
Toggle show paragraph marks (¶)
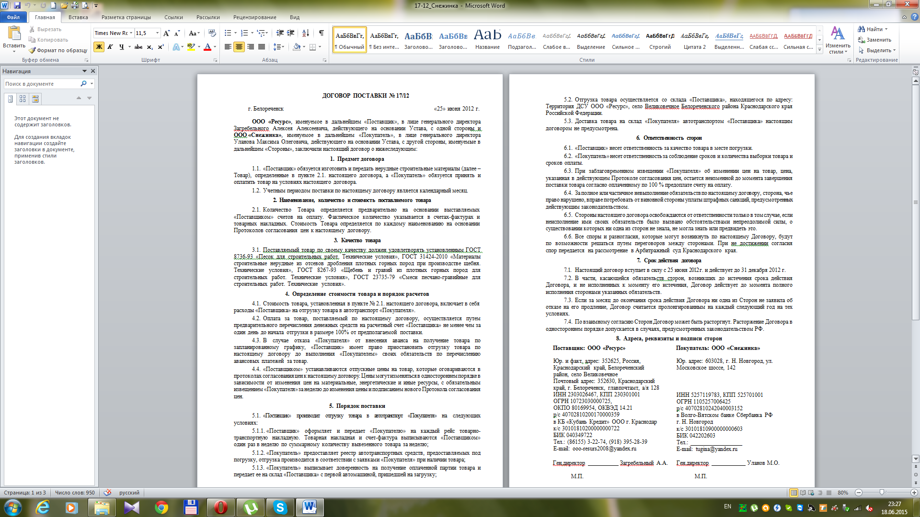click(x=322, y=33)
